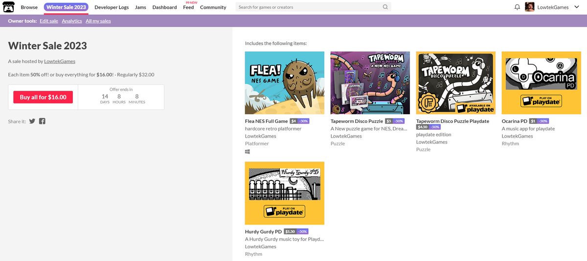Open the Browse menu item
The image size is (587, 261).
(29, 7)
